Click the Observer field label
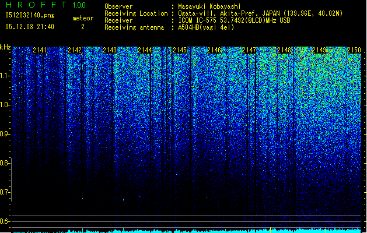 coord(118,6)
